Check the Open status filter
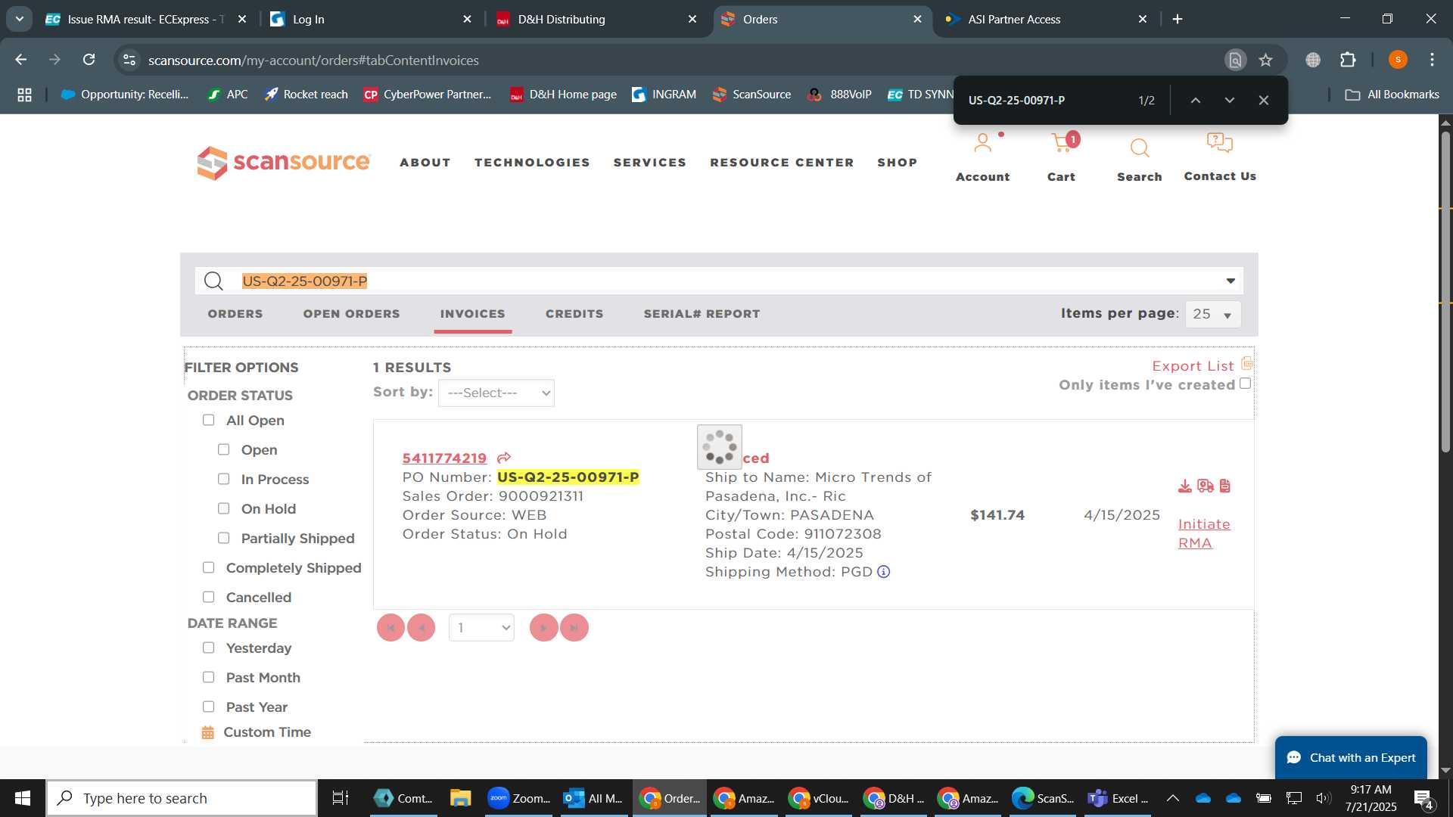The height and width of the screenshot is (817, 1453). point(224,449)
